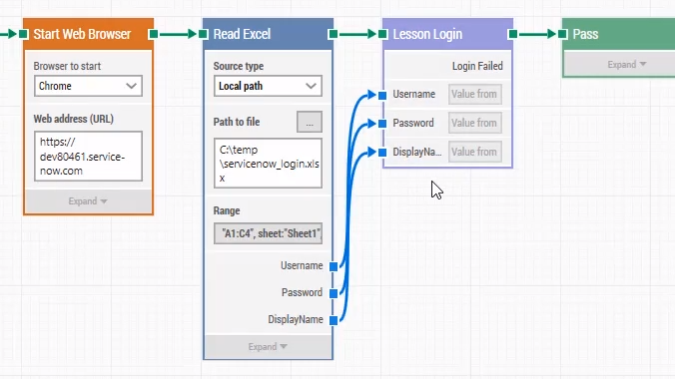This screenshot has width=675, height=379.
Task: Select the Lesson Login block header
Action: pos(447,34)
